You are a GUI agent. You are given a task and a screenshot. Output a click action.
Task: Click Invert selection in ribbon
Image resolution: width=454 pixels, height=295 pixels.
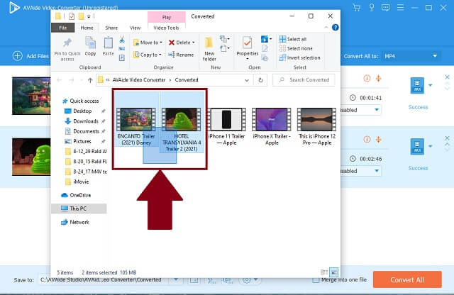[299, 57]
